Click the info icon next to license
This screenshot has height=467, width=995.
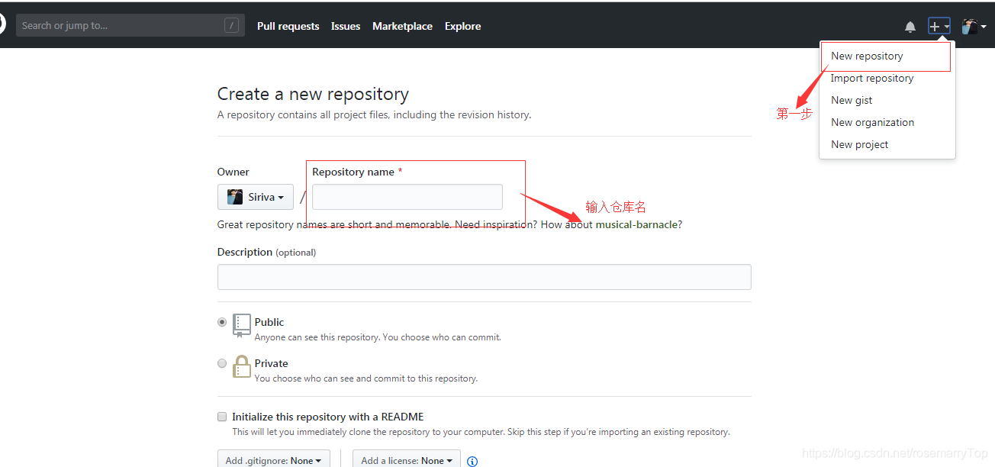click(x=472, y=461)
